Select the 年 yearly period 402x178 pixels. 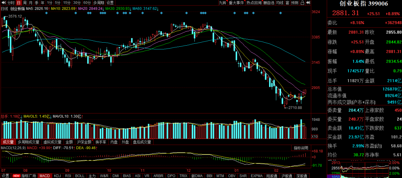click(42, 3)
